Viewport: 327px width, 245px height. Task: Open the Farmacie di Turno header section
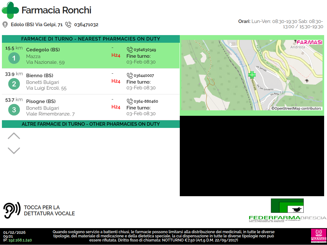91,39
